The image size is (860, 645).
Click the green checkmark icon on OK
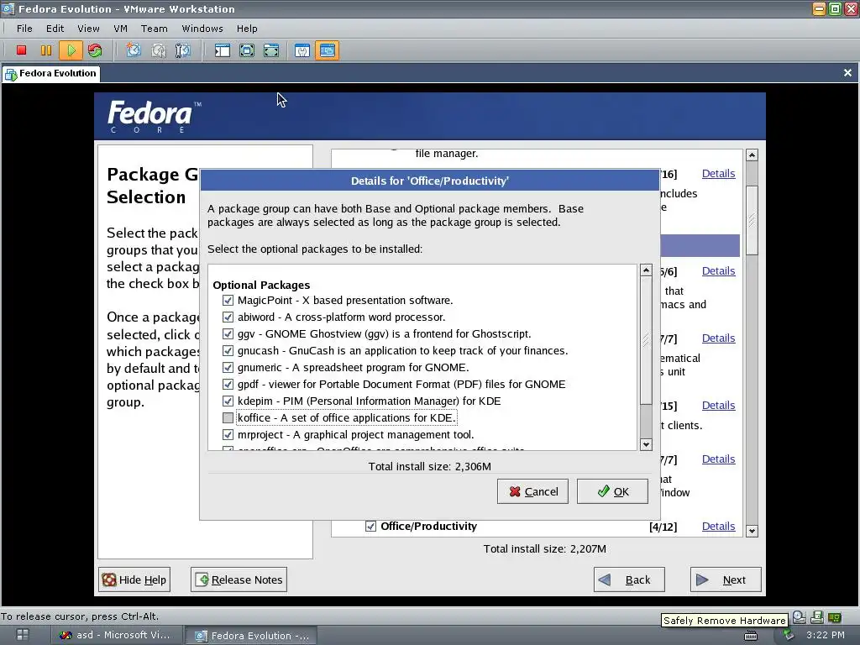tap(603, 490)
